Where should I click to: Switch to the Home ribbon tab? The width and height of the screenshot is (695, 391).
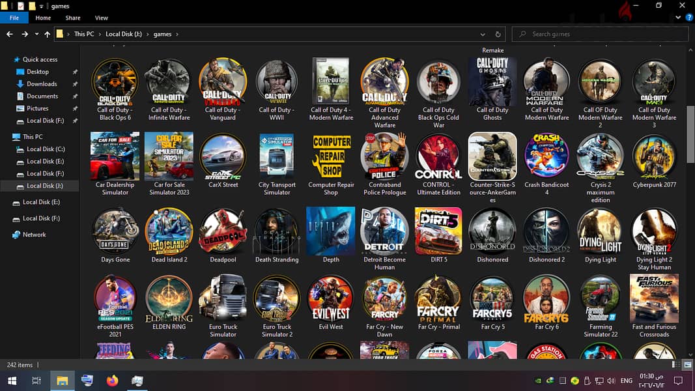pyautogui.click(x=43, y=18)
